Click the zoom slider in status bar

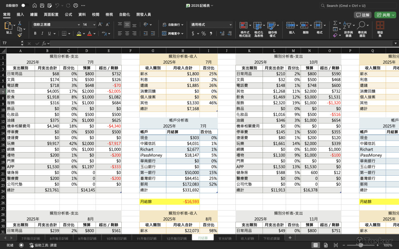click(361, 245)
